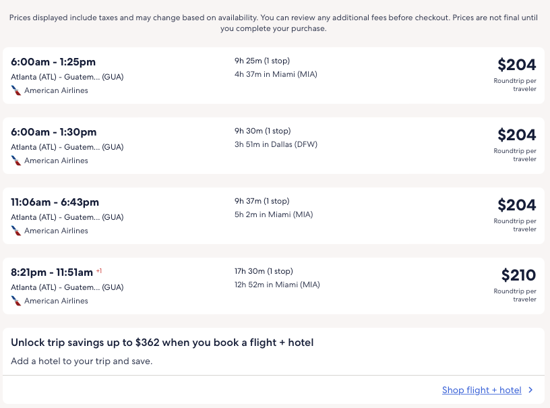Screen dimensions: 550x408
Task: Select the 6:00am - 1:30pm flight via Dallas
Action: click(x=54, y=132)
